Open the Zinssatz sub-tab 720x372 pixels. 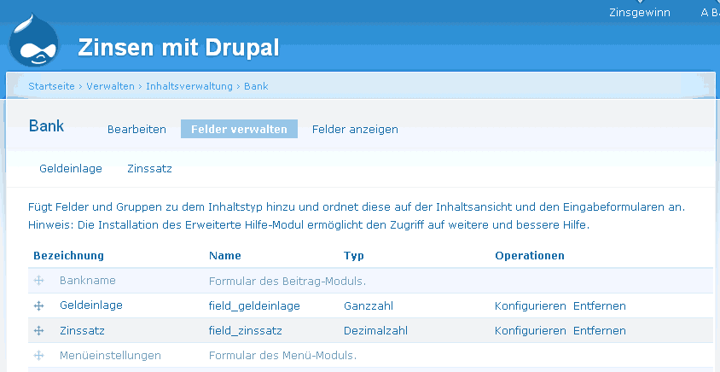(x=149, y=169)
